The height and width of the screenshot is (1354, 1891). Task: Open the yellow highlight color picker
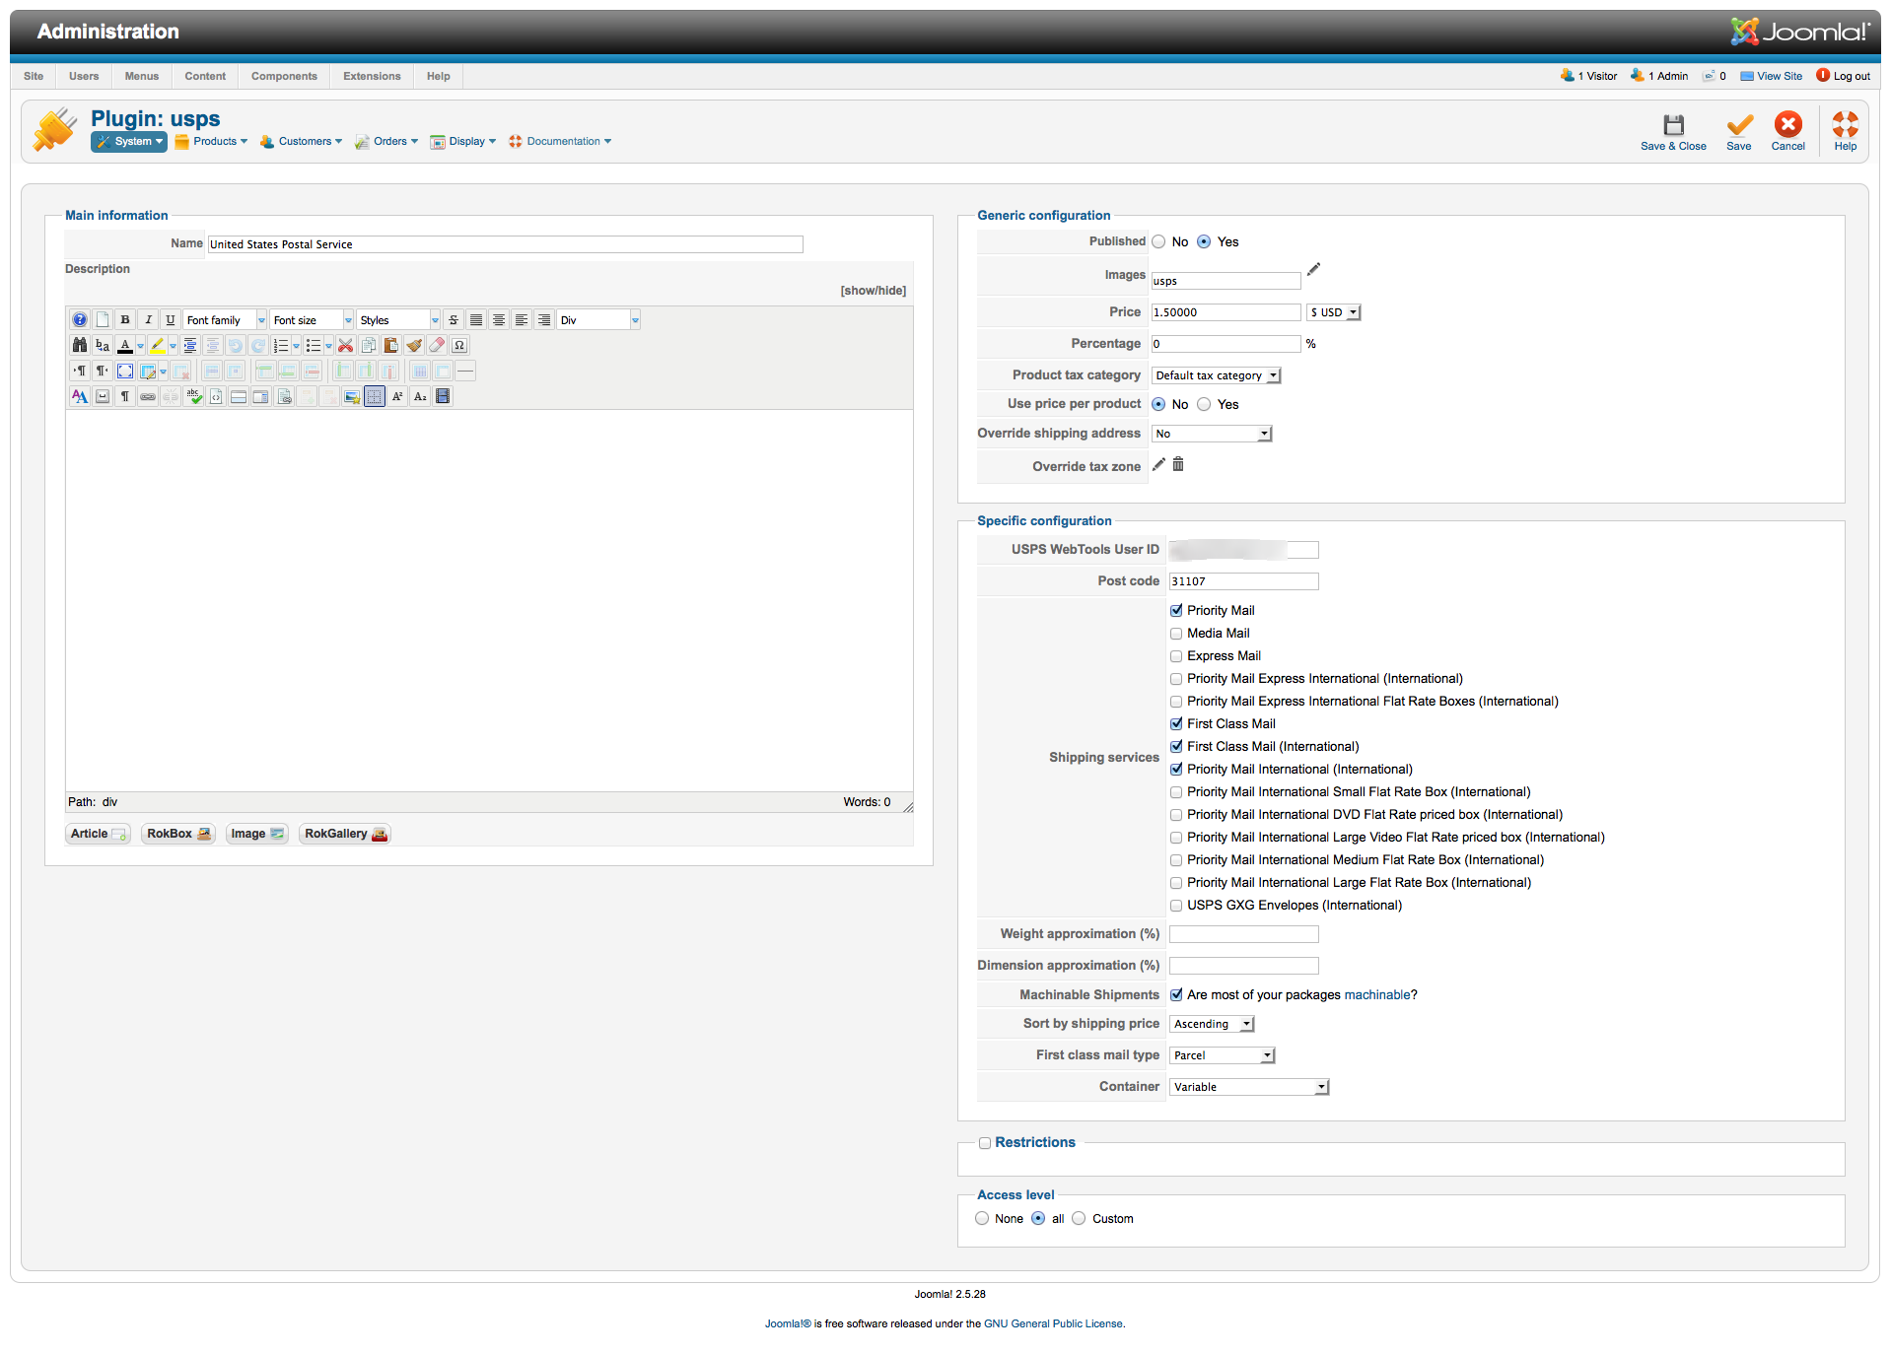tap(173, 345)
